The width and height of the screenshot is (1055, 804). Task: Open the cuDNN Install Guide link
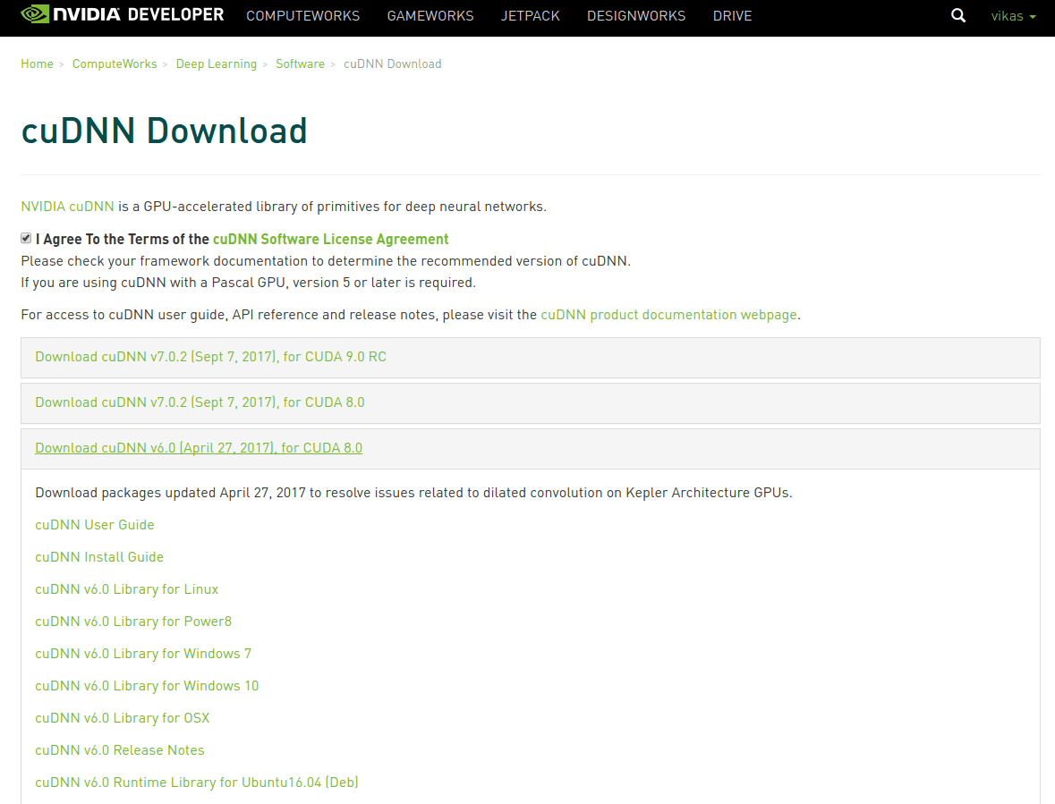[99, 557]
